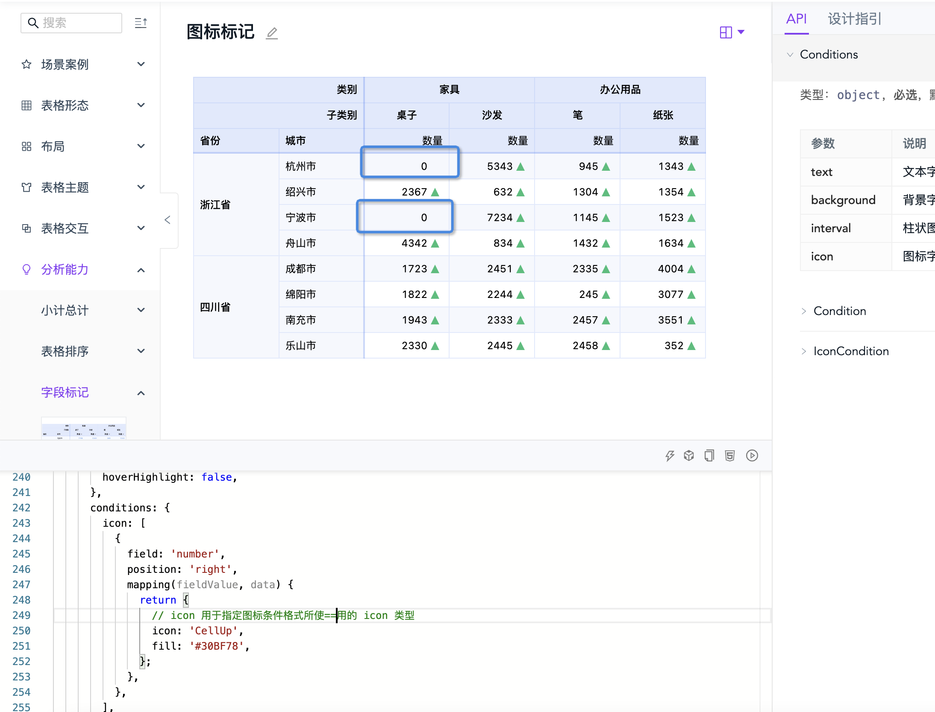This screenshot has height=712, width=935.
Task: Click the four-squares icon beside 布局
Action: pyautogui.click(x=26, y=146)
